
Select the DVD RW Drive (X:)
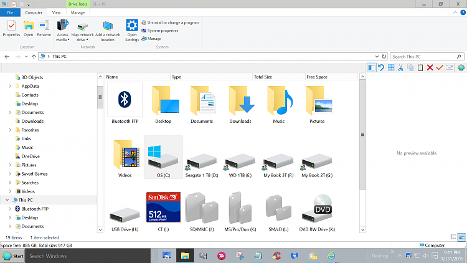[x=317, y=213]
